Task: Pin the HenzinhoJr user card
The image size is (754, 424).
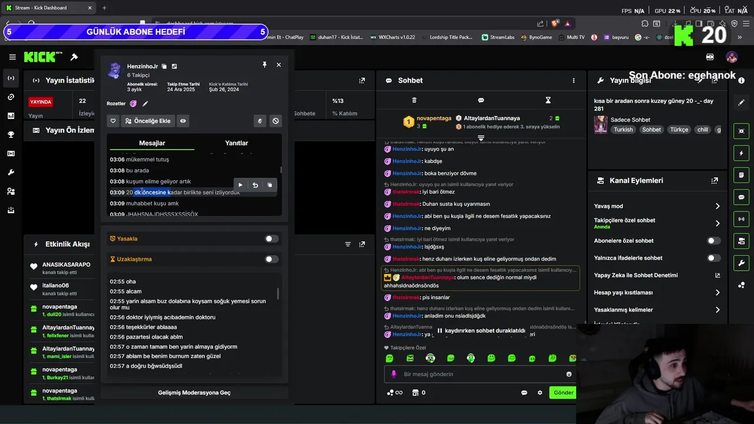Action: click(264, 65)
